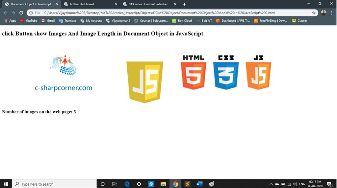Click the Chrome icon in the taskbar
This screenshot has width=337, height=188.
(x=175, y=184)
